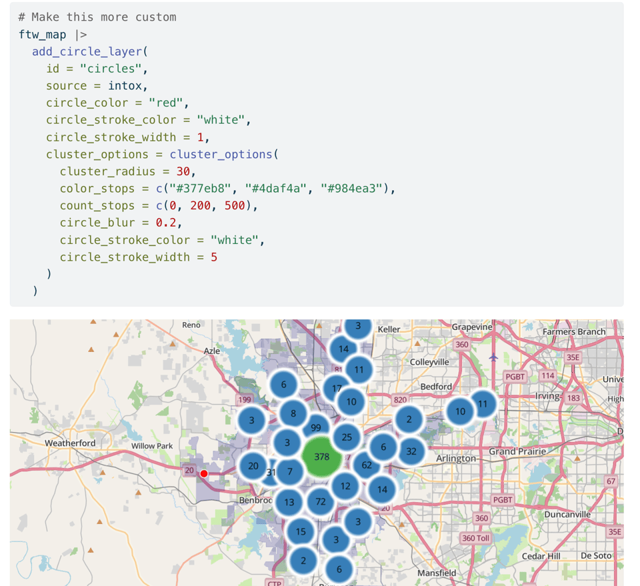Screen dimensions: 640x586
Task: Click the airport plane icon near Grapevine
Action: point(493,357)
